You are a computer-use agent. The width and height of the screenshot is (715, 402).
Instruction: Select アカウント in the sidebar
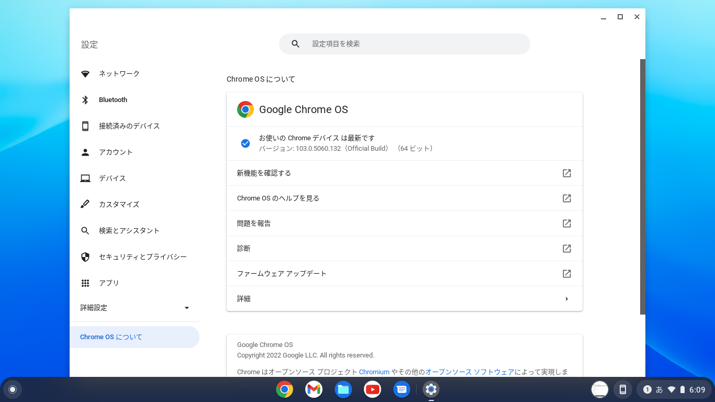pyautogui.click(x=135, y=152)
